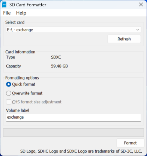
Task: Select the Overwrite format radio button
Action: (x=9, y=93)
